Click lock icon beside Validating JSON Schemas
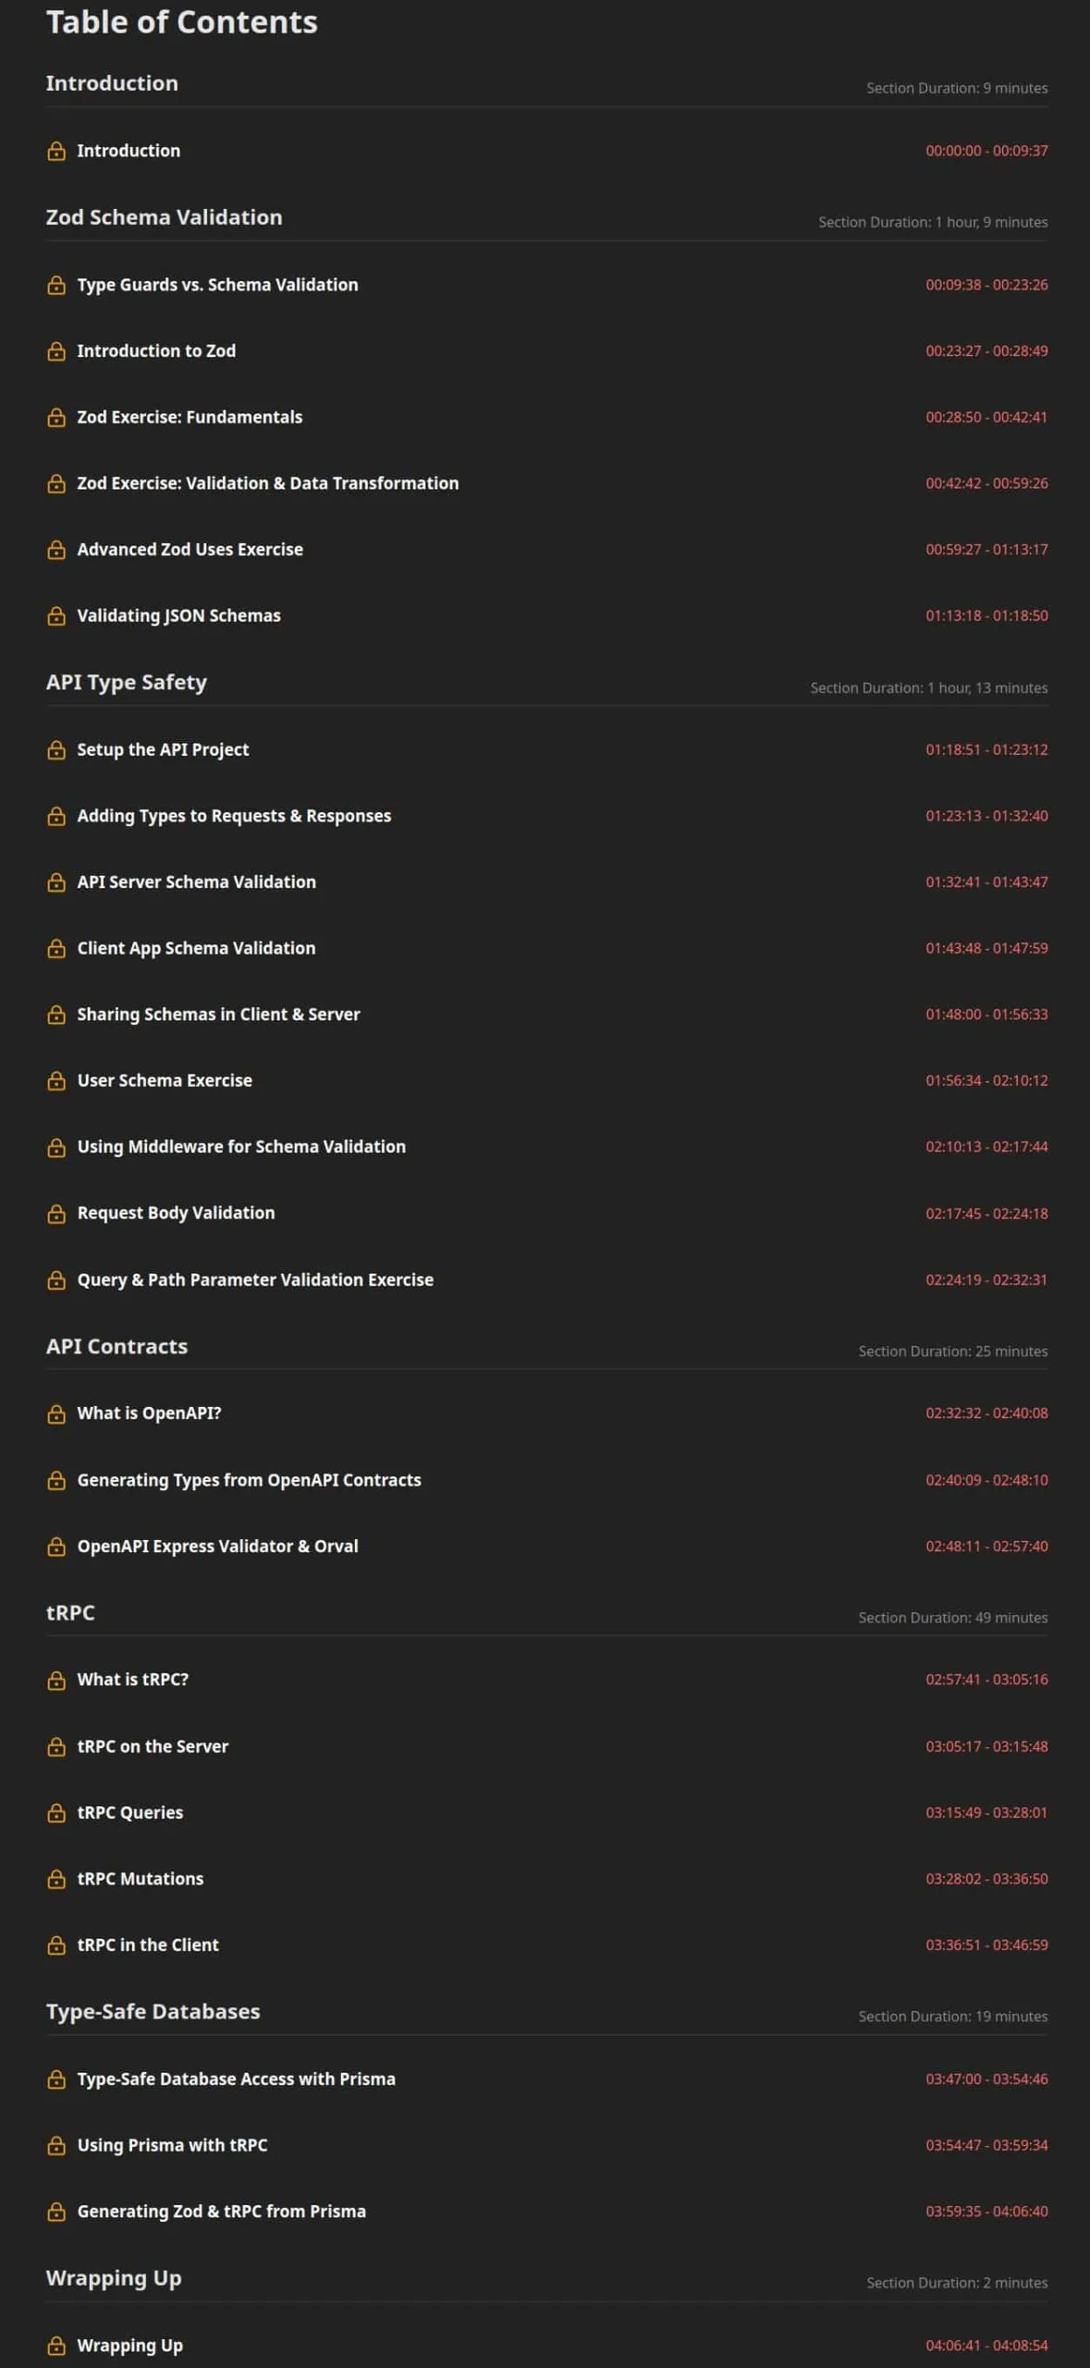Image resolution: width=1090 pixels, height=2368 pixels. [56, 616]
